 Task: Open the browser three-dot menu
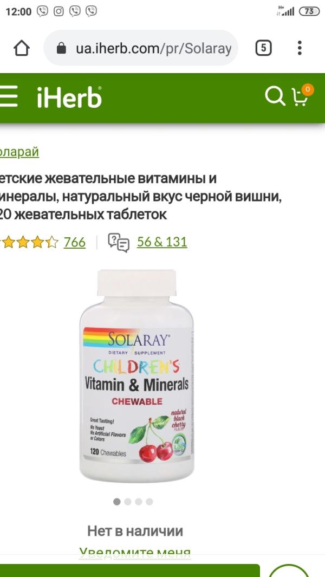point(300,48)
